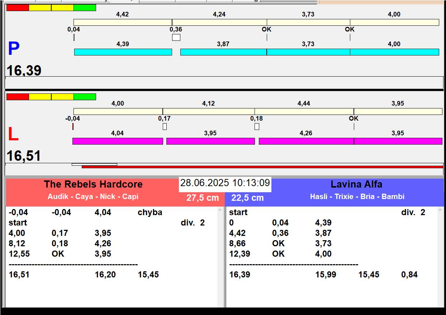Click the red start light in lane L
446x315 pixels.
pos(18,97)
